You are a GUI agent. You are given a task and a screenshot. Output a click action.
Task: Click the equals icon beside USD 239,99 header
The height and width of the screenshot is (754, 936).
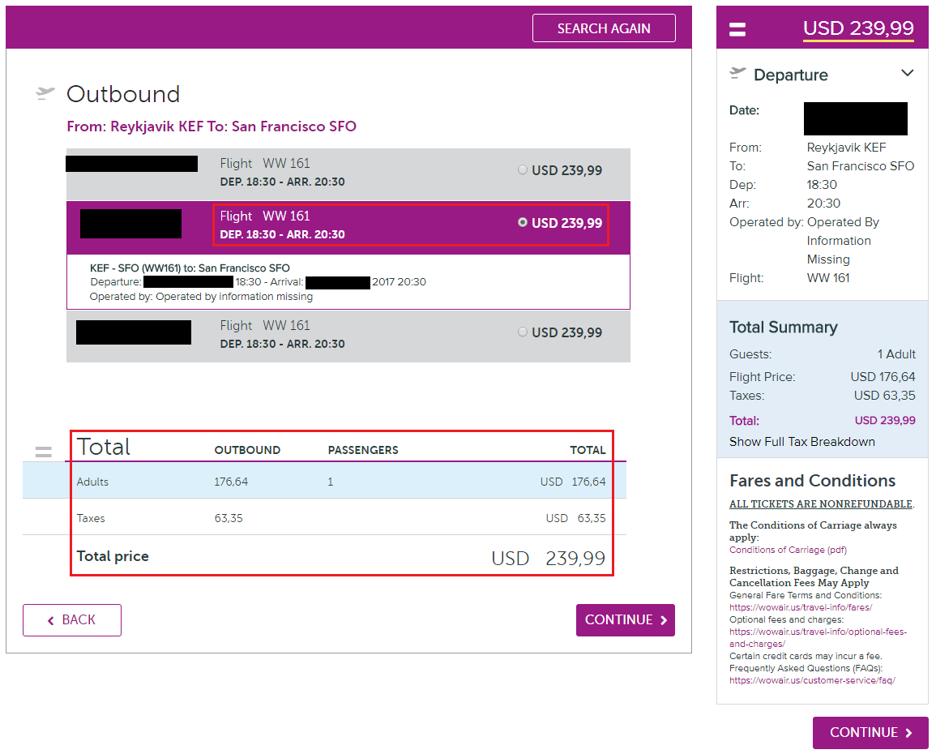(737, 30)
